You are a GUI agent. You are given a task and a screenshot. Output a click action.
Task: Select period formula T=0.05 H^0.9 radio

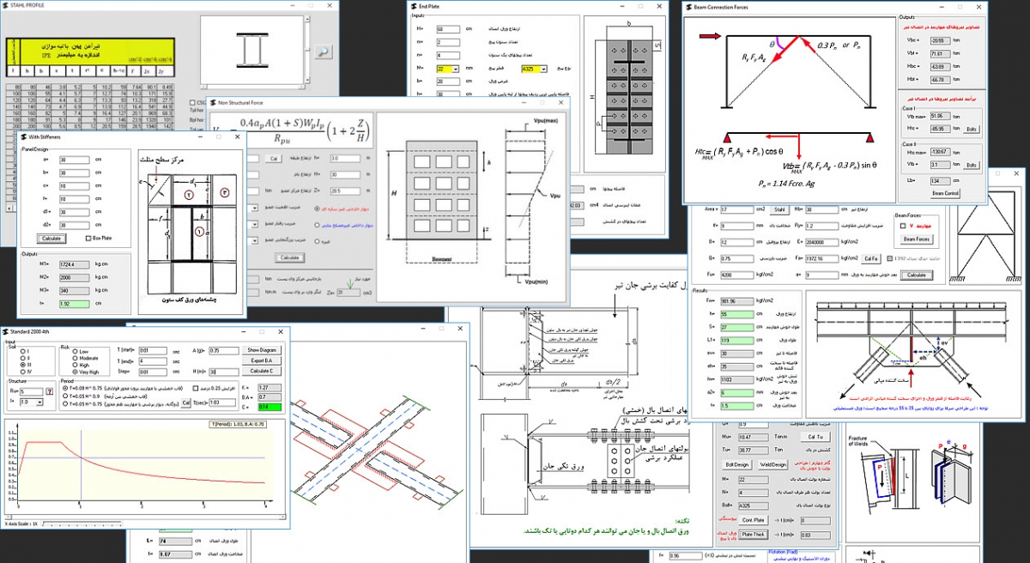(x=65, y=395)
